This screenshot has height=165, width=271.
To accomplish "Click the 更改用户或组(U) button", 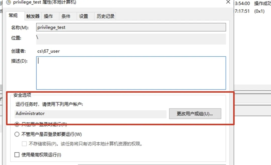I will [x=195, y=114].
